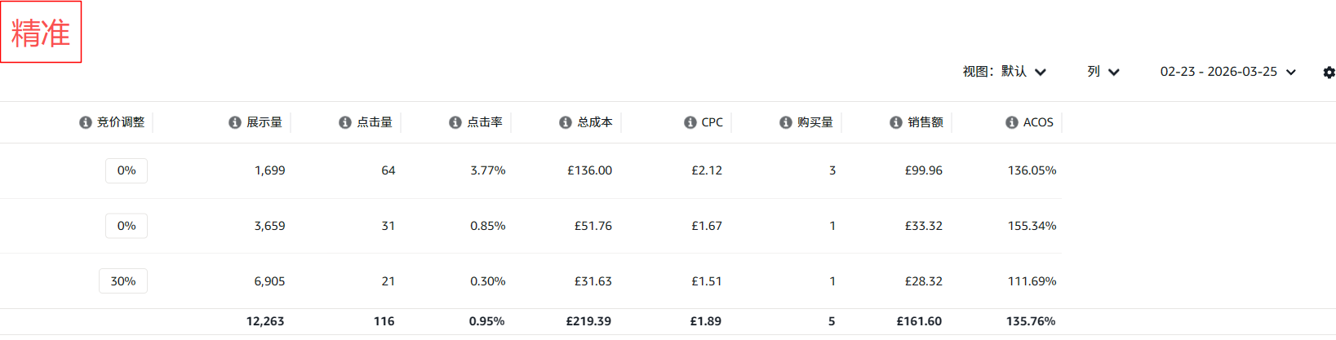Edit the second row 0% bid adjustment
Screen dimensions: 1336x340
point(126,226)
